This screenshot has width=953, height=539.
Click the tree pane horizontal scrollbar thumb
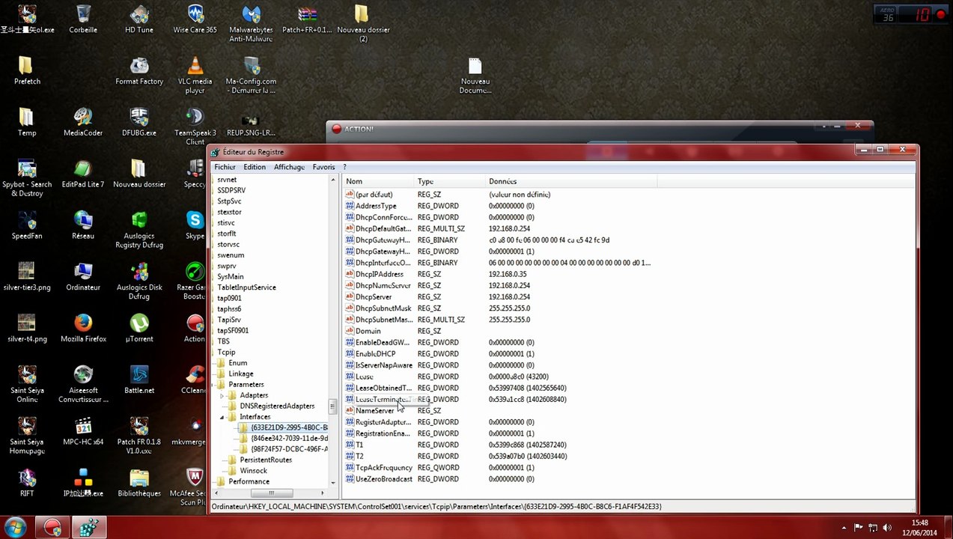point(271,493)
